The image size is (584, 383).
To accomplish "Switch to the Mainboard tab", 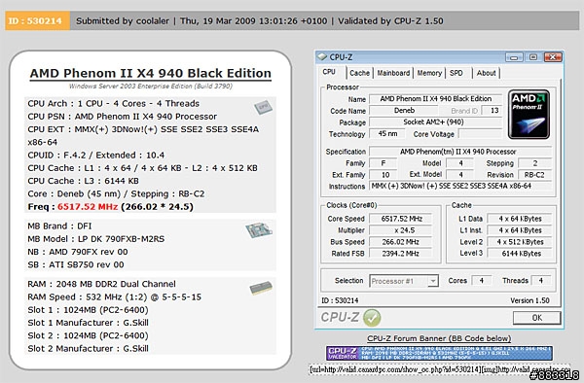I will [x=393, y=73].
